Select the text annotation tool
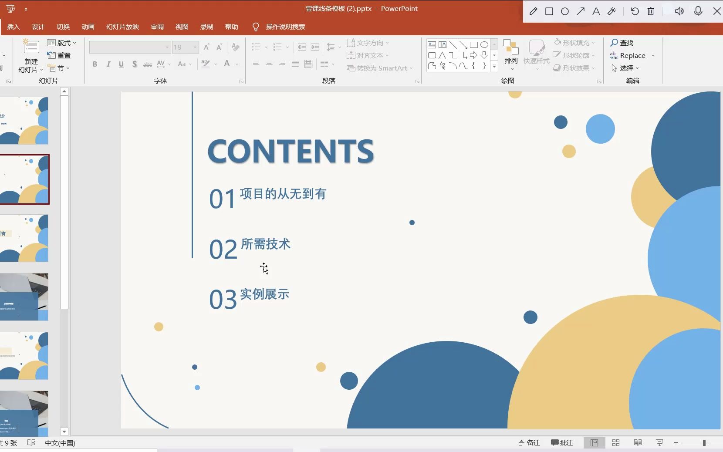Image resolution: width=723 pixels, height=452 pixels. [x=596, y=11]
